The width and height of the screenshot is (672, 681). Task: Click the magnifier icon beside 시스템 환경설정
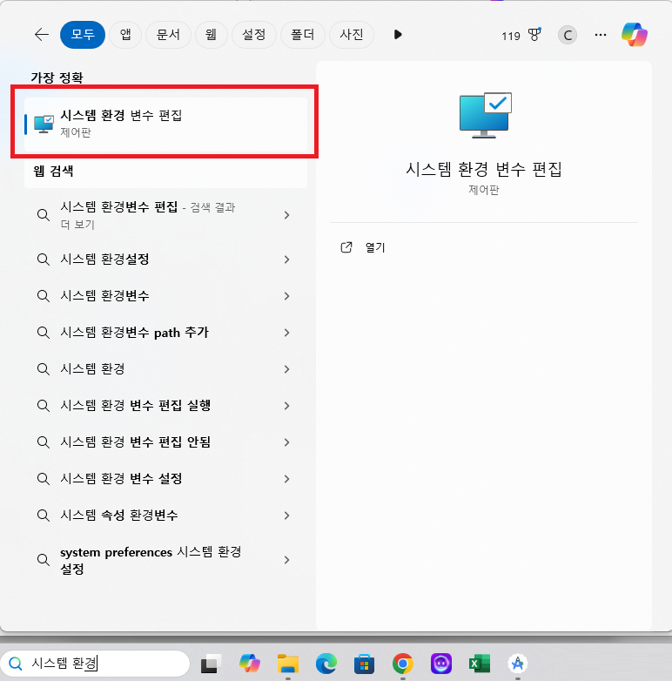click(43, 260)
